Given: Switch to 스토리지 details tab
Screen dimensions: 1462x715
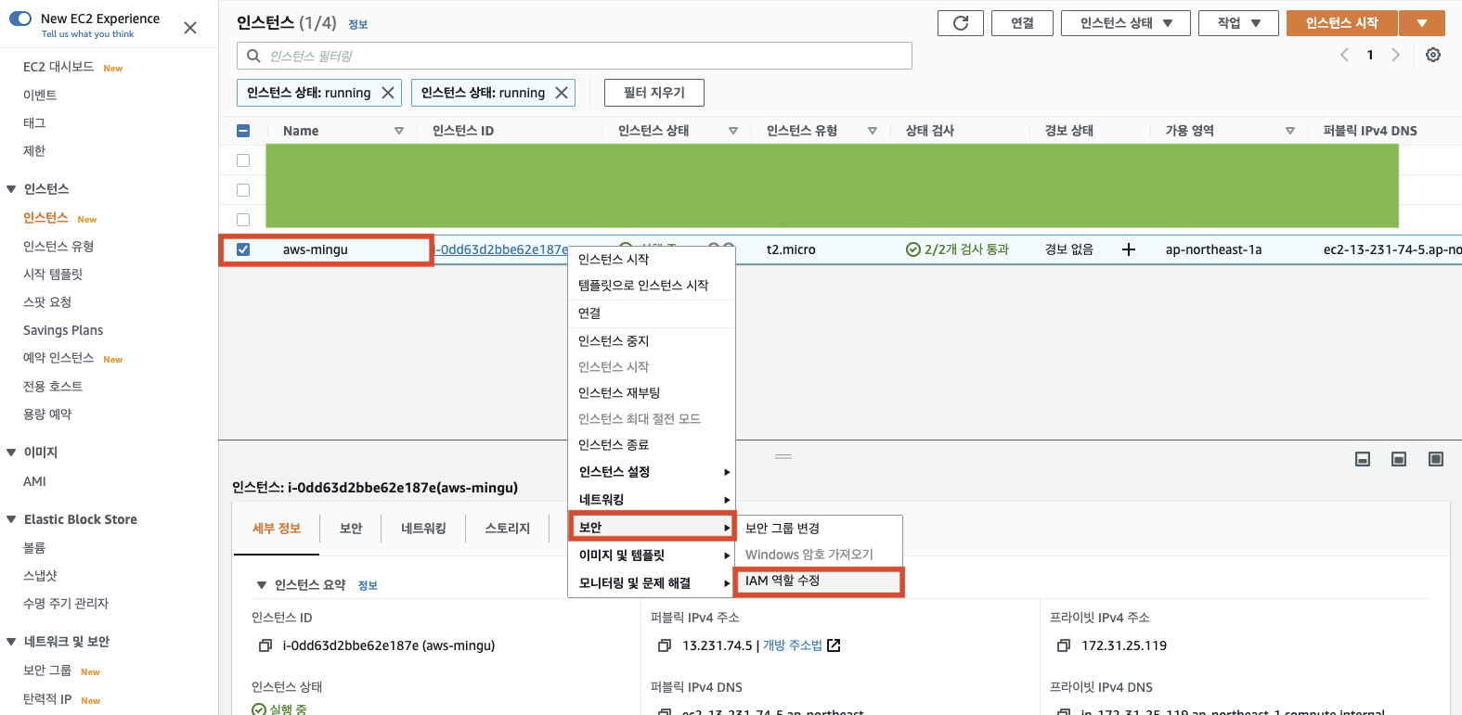Looking at the screenshot, I should pos(507,529).
